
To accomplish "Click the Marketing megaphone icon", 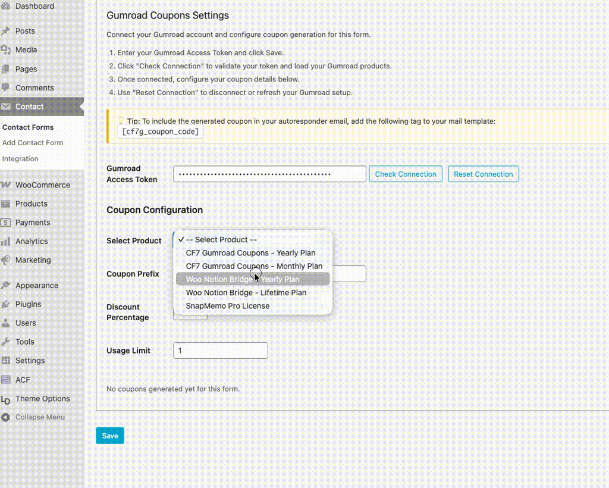I will point(8,260).
